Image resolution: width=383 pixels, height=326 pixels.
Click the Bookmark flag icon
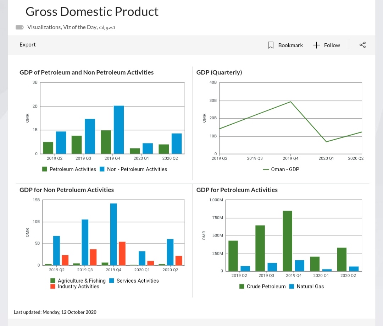point(270,45)
